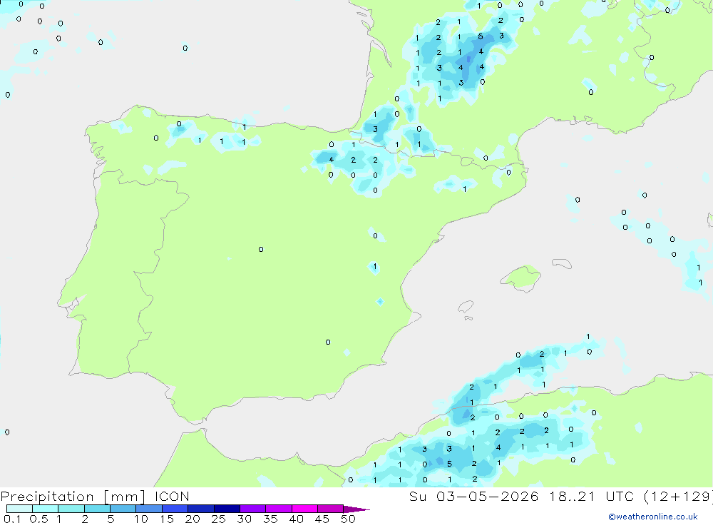Click the '10' legend scale label
The height and width of the screenshot is (523, 713).
pyautogui.click(x=141, y=519)
